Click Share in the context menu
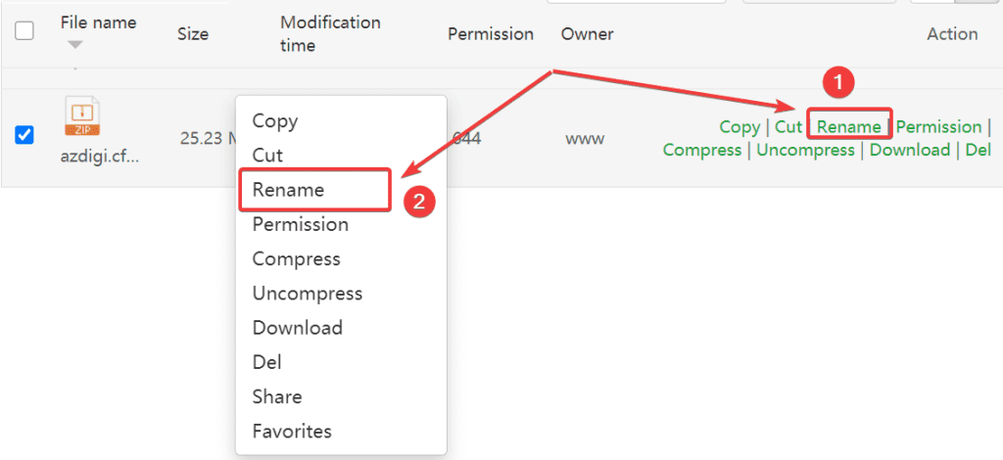The image size is (1003, 460). tap(276, 396)
